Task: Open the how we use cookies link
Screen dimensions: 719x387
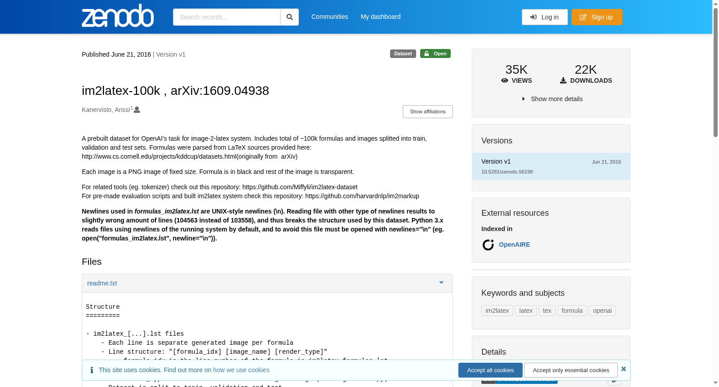Action: pos(241,370)
